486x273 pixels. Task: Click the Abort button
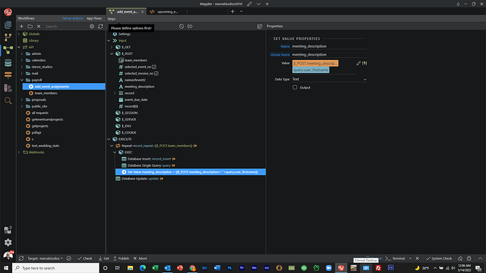pyautogui.click(x=140, y=258)
